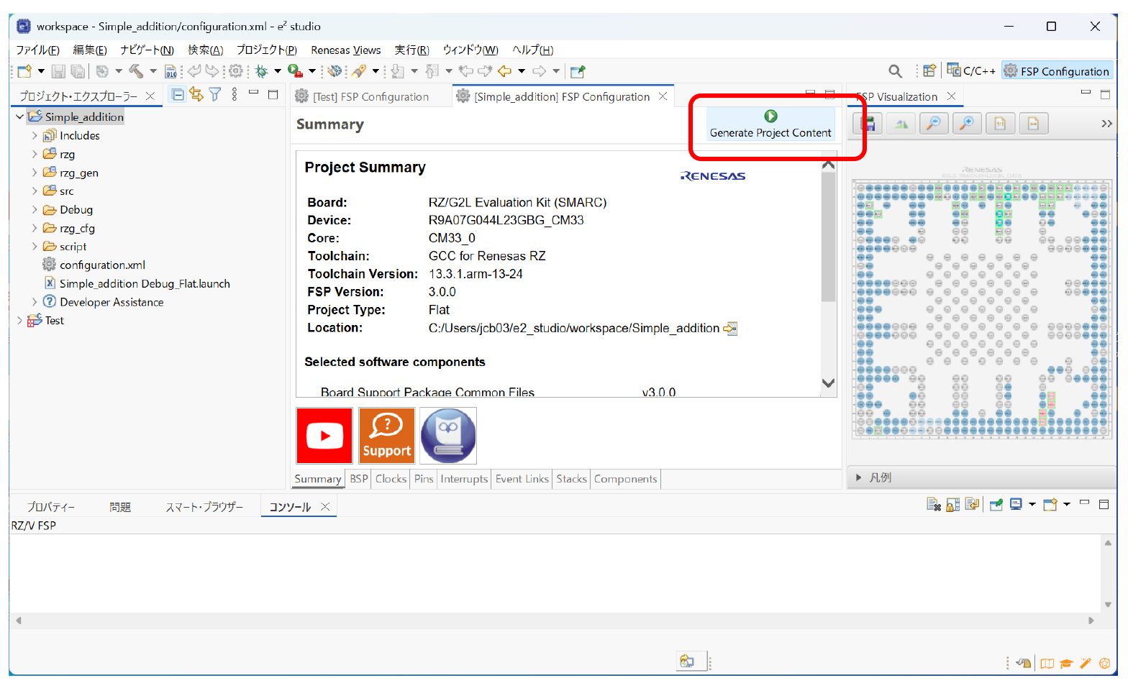Viewport: 1128px width, 686px height.
Task: Open the Project Explorer view menu dots
Action: [x=235, y=94]
